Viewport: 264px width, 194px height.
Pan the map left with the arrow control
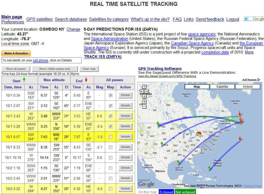pyautogui.click(x=142, y=91)
